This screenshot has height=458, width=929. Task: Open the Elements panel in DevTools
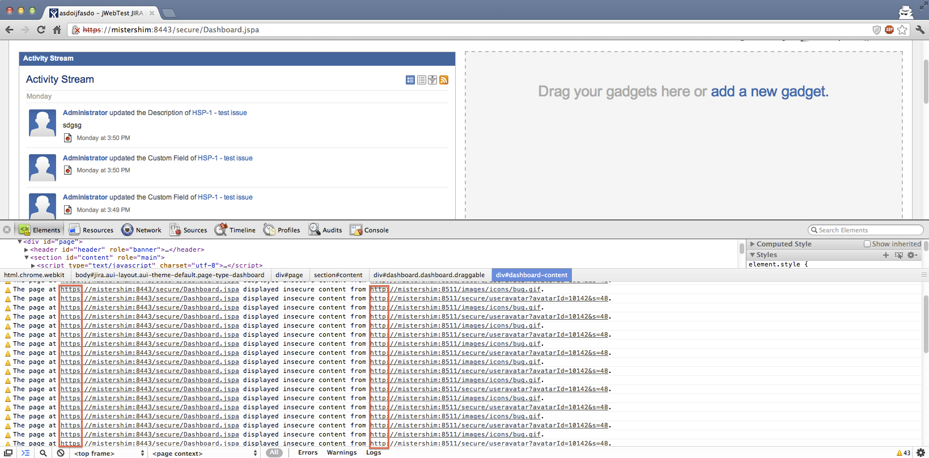coord(40,230)
